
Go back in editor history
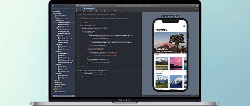pos(79,8)
